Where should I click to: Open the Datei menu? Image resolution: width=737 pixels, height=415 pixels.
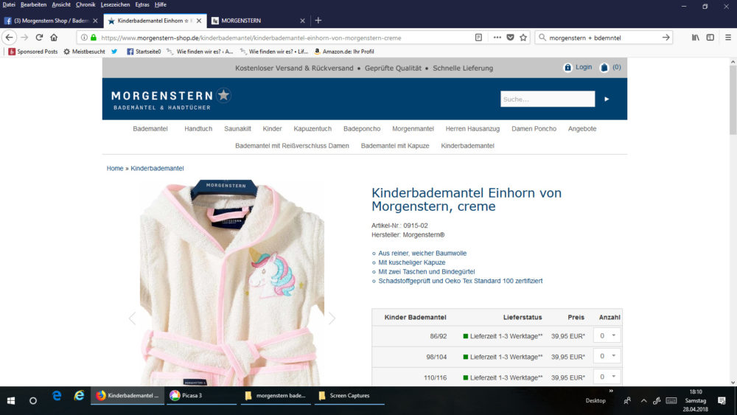click(x=8, y=4)
